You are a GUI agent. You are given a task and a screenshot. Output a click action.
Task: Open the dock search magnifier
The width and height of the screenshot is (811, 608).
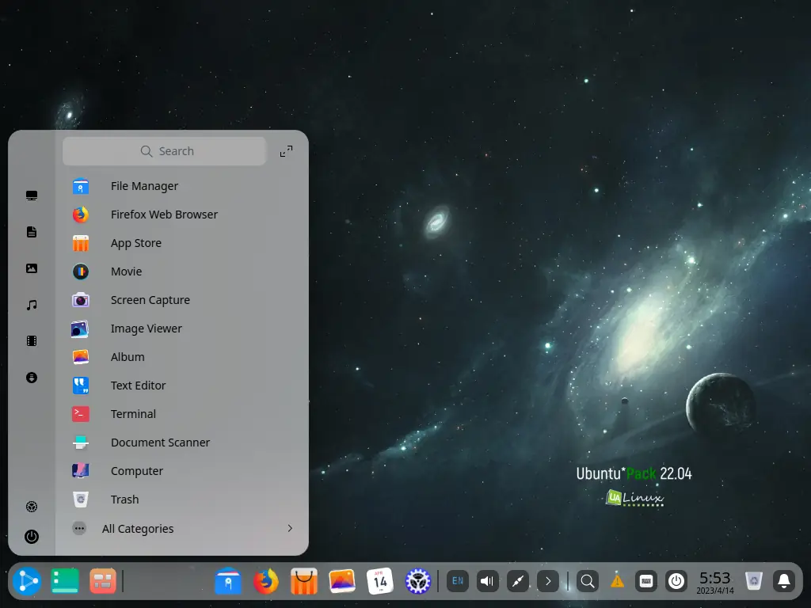pyautogui.click(x=588, y=581)
